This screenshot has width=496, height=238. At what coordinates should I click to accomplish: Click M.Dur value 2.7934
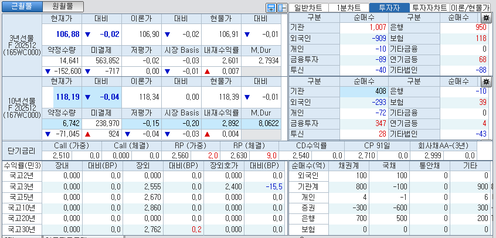(x=269, y=61)
